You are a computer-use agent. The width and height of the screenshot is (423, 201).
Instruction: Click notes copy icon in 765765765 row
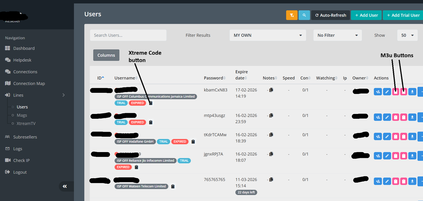tap(271, 180)
